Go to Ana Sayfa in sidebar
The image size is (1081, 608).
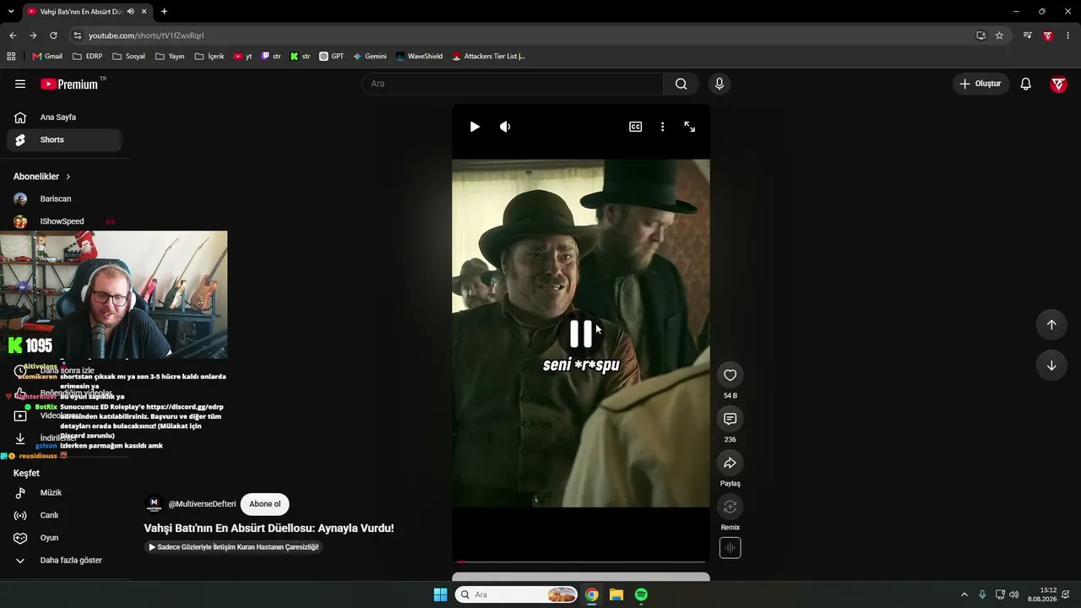click(64, 117)
